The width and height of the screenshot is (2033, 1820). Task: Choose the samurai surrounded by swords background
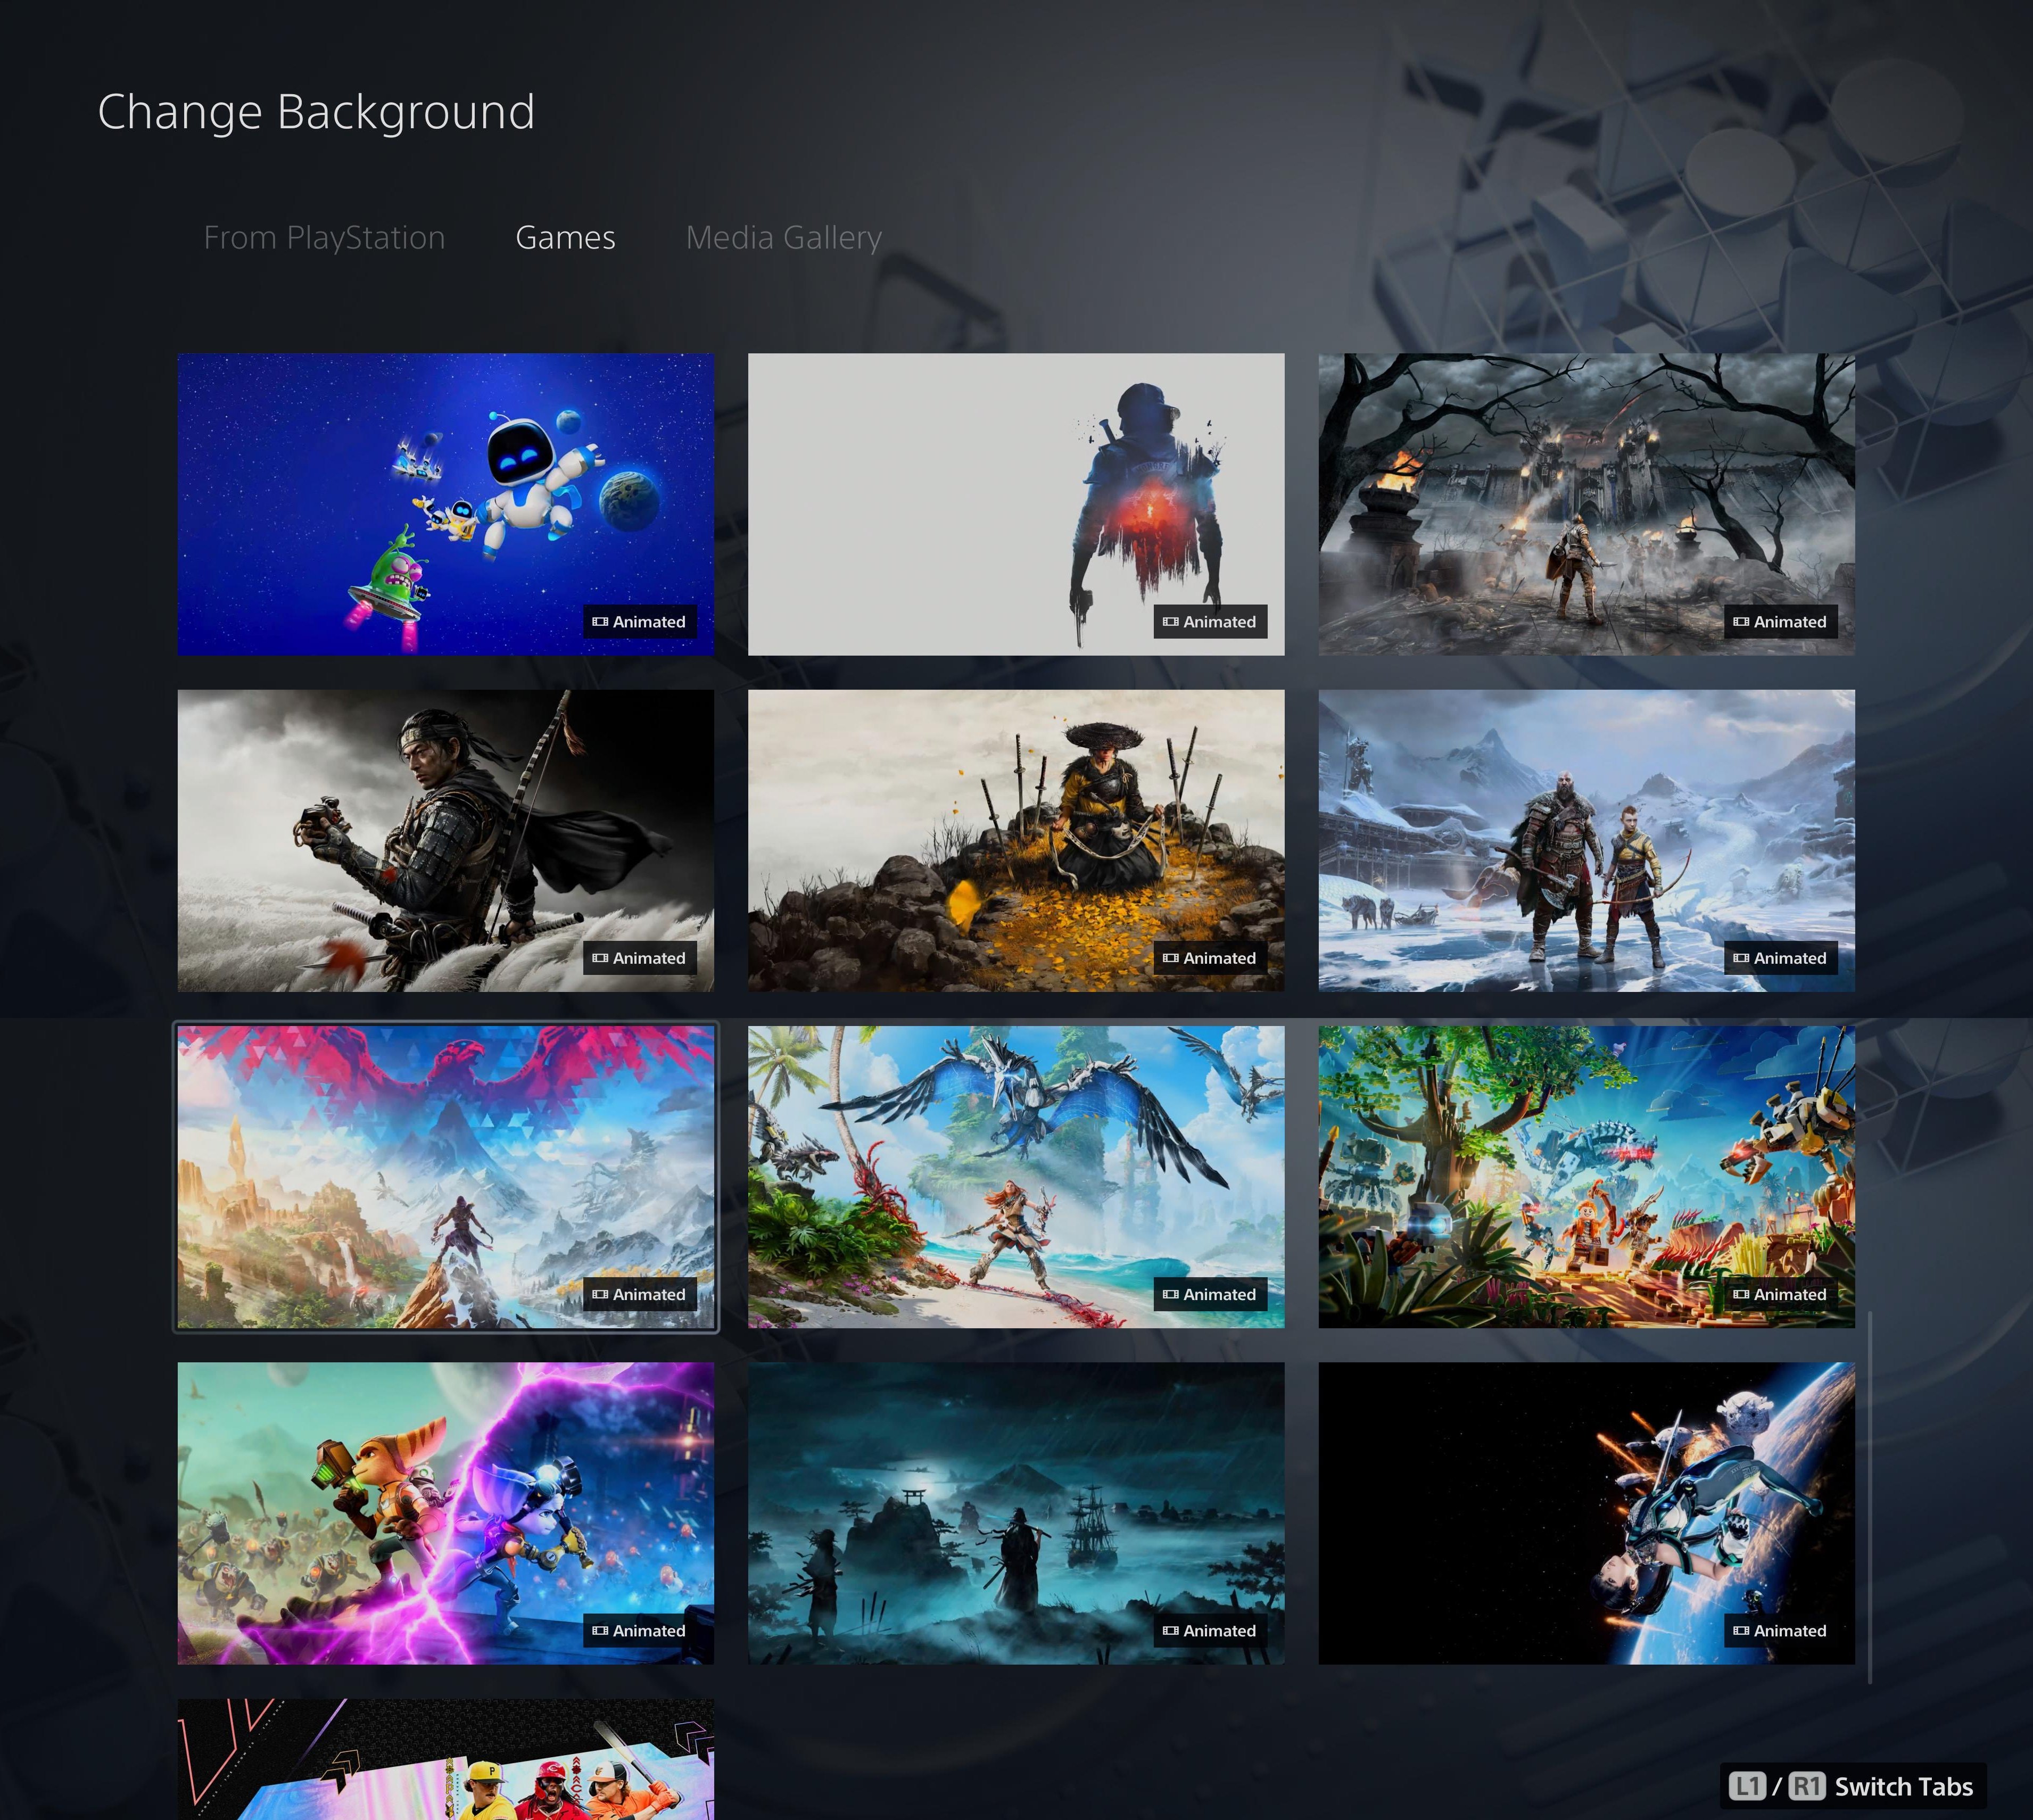point(1016,841)
